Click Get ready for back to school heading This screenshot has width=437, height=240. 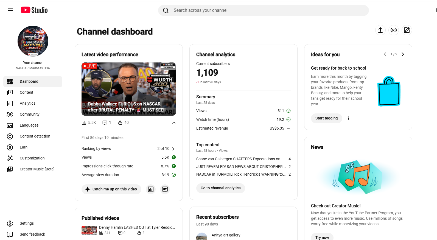point(338,68)
